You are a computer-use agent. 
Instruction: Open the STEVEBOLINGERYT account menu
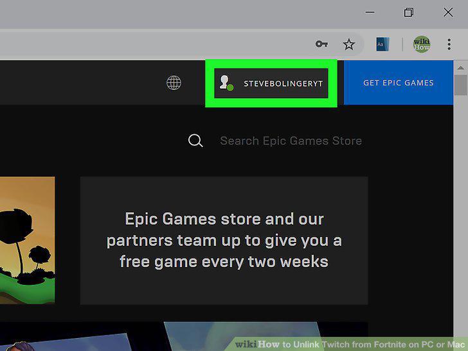(x=271, y=83)
